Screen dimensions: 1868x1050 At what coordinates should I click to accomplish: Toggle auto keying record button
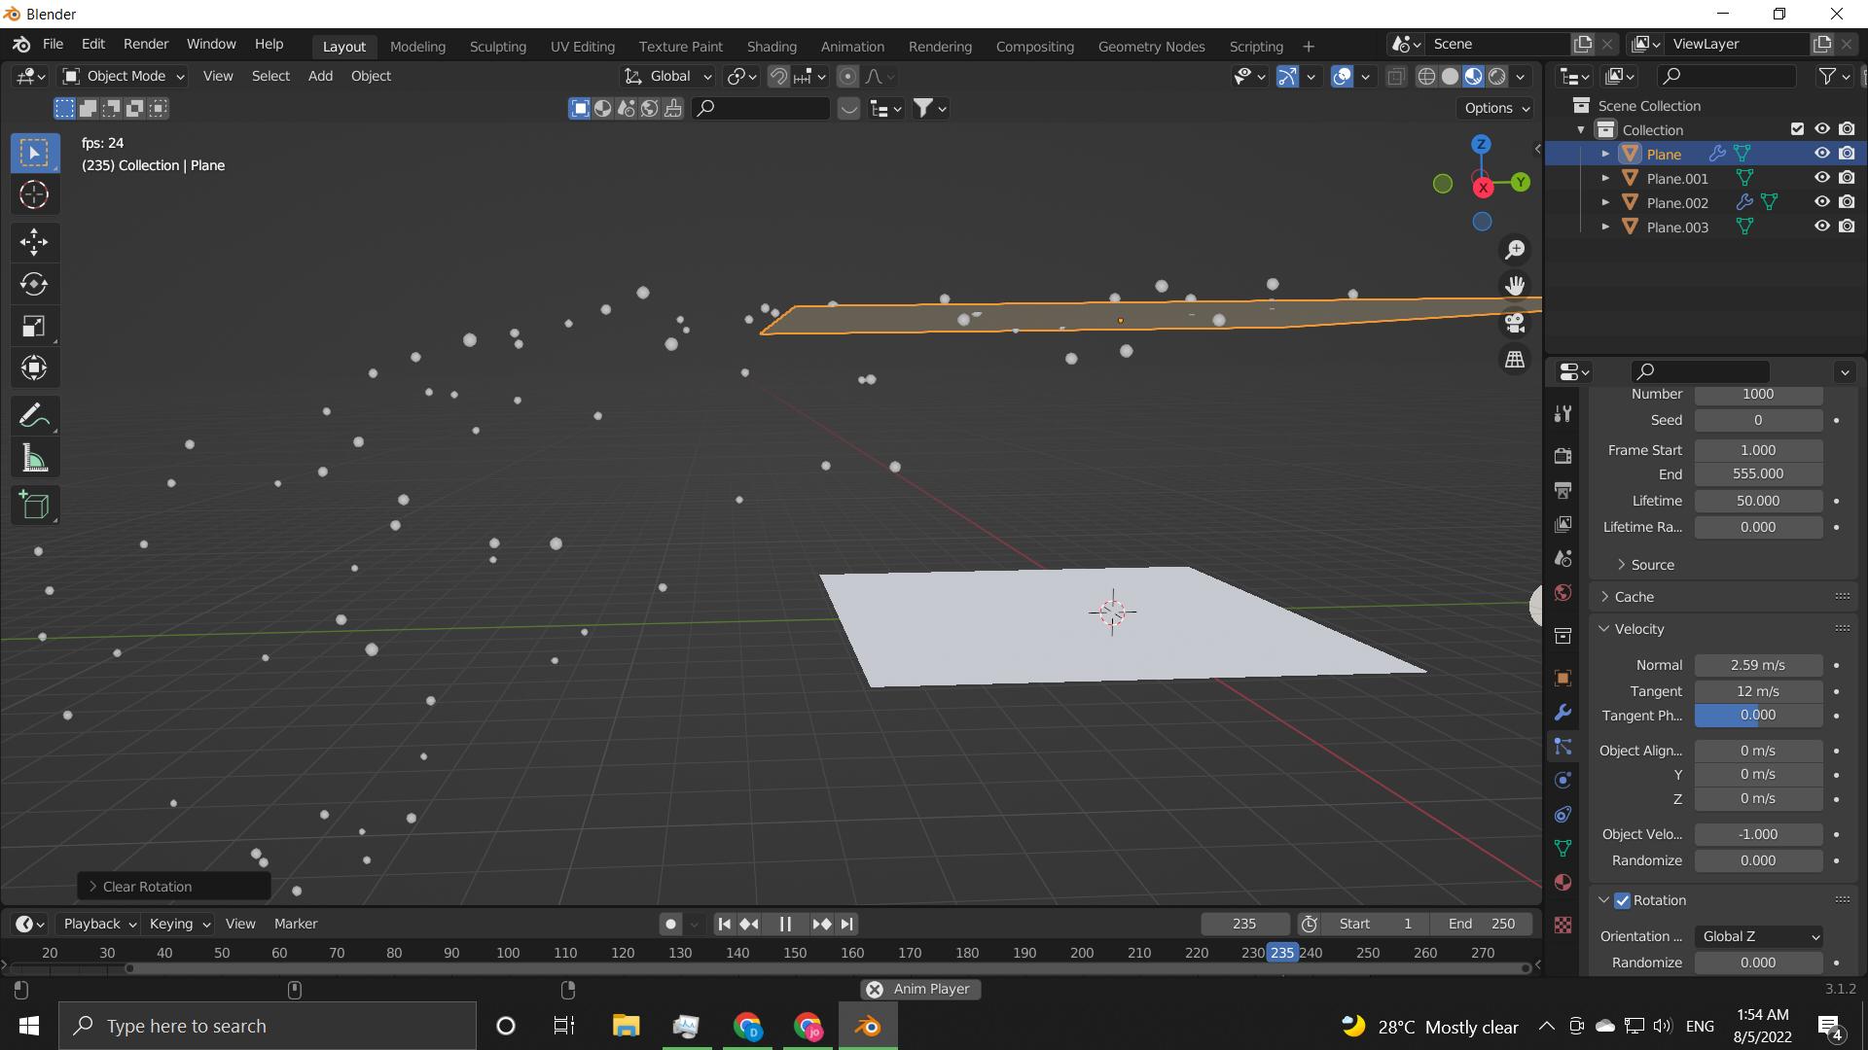[670, 925]
